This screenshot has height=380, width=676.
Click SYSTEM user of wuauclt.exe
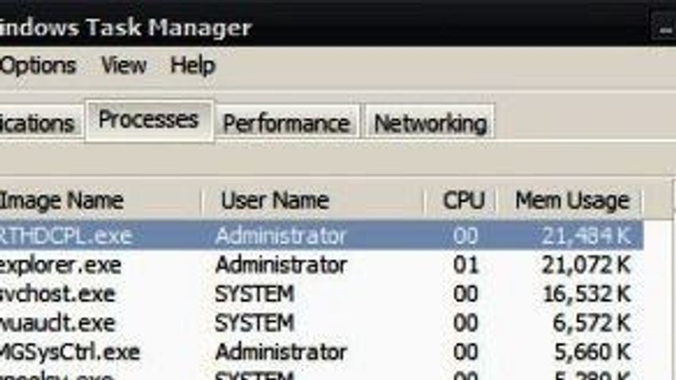[254, 323]
